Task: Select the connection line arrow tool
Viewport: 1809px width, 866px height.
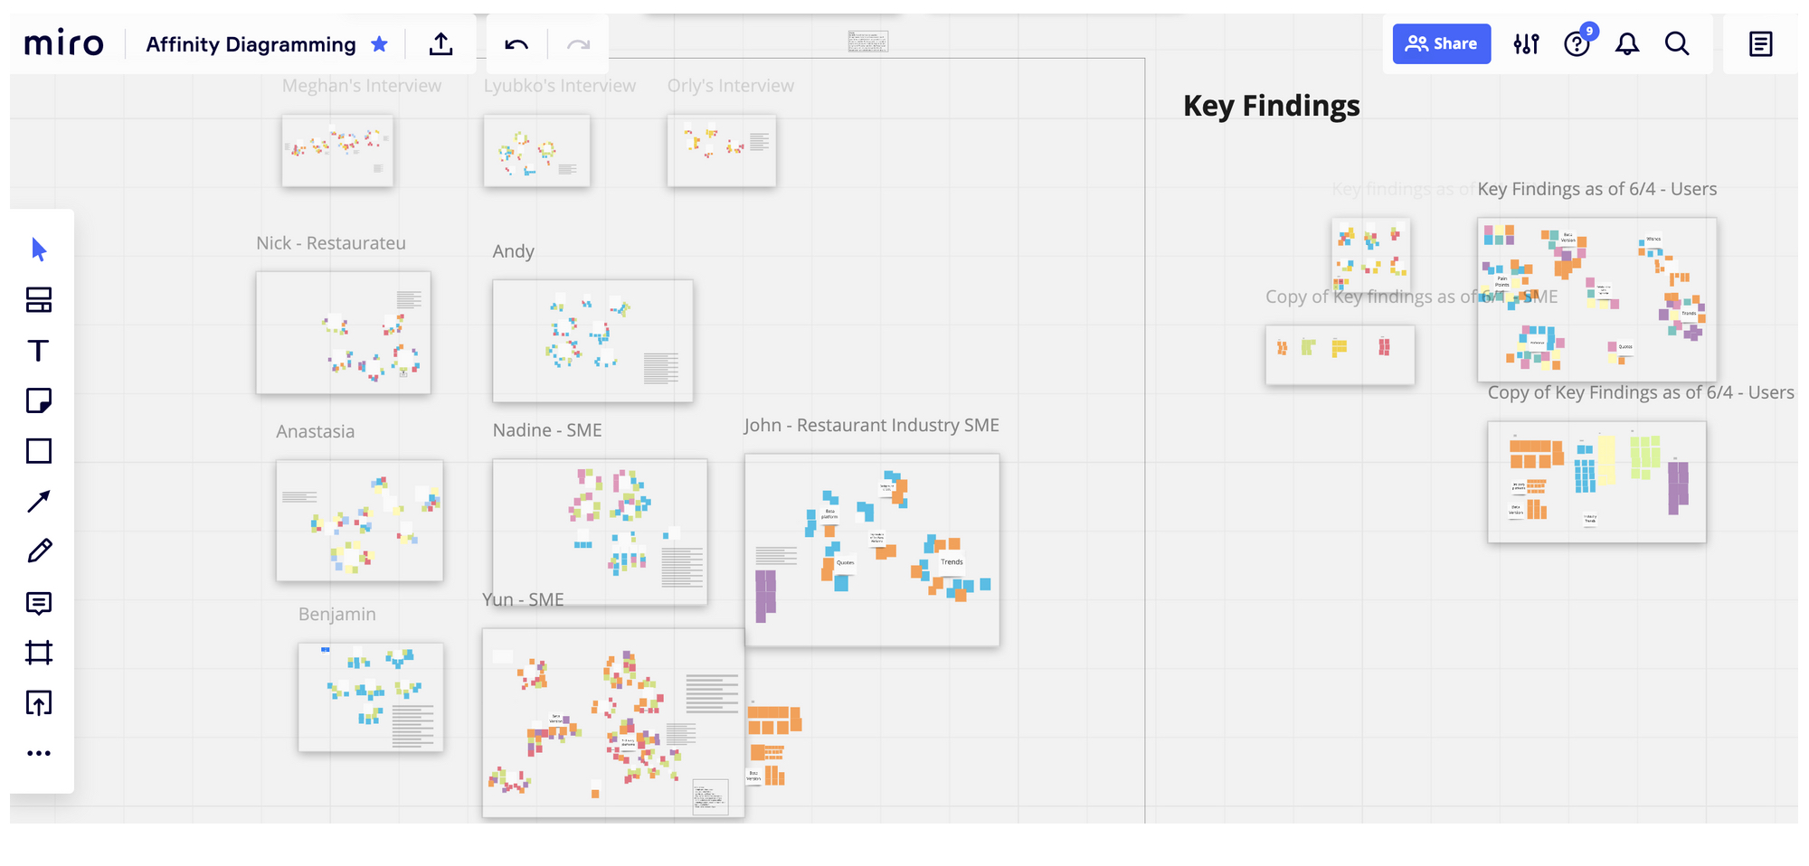Action: [39, 502]
